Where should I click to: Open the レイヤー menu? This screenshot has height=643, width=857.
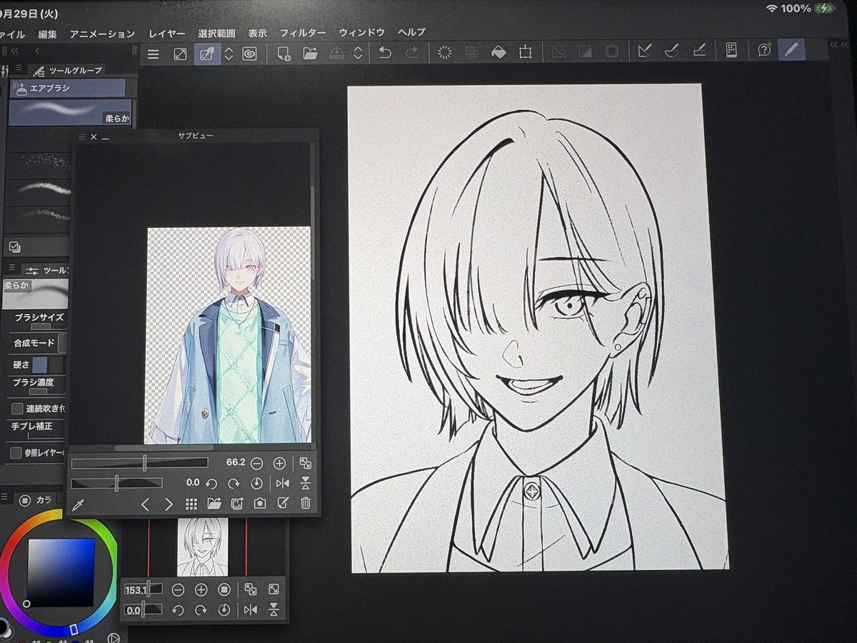point(167,34)
